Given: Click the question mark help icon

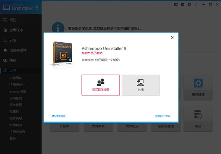Looking at the screenshot, I should click(196, 4).
